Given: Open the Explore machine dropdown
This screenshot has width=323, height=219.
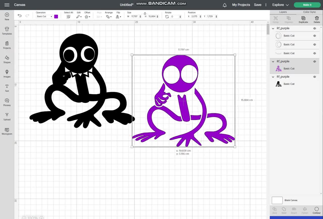Looking at the screenshot, I should pyautogui.click(x=280, y=5).
